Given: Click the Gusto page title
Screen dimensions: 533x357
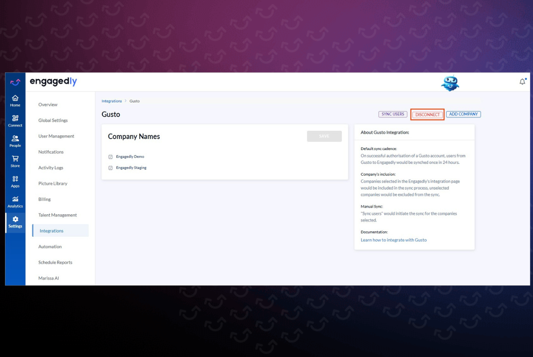Looking at the screenshot, I should (111, 114).
